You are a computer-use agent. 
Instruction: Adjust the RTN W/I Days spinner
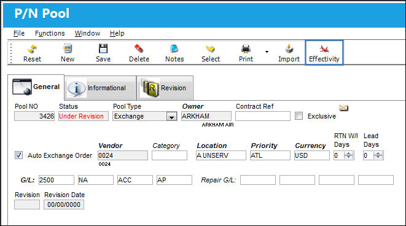coord(348,155)
